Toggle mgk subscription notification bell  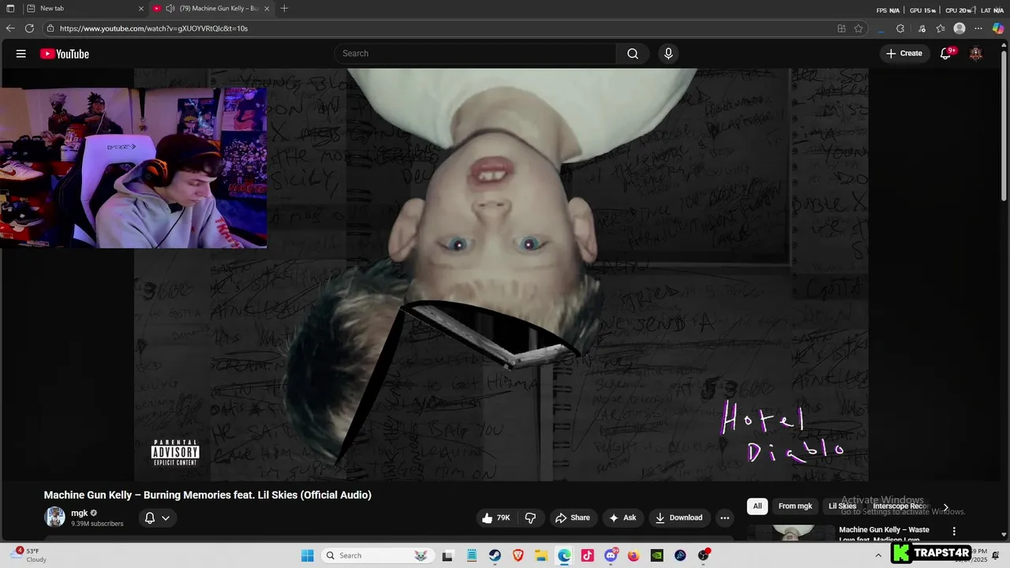tap(150, 518)
